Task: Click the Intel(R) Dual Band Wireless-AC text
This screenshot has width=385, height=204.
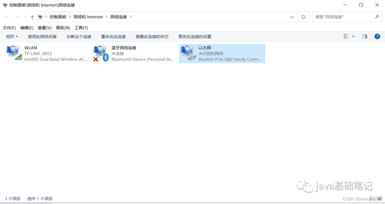Action: (56, 59)
